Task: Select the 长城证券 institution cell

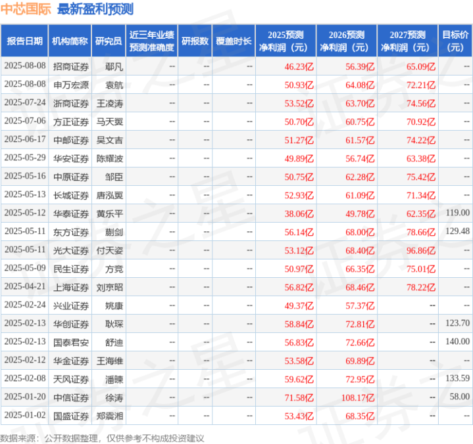Action: [71, 195]
